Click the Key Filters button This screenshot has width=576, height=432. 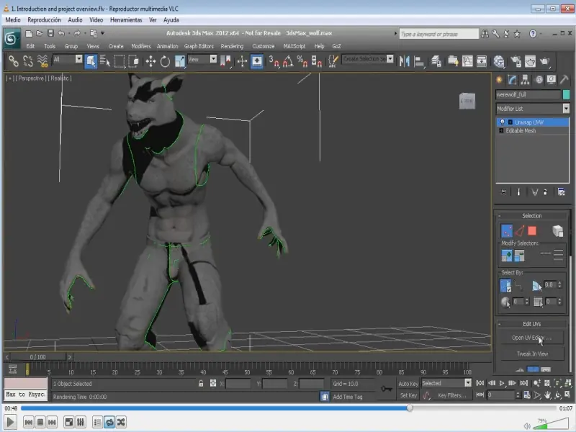[x=452, y=395]
